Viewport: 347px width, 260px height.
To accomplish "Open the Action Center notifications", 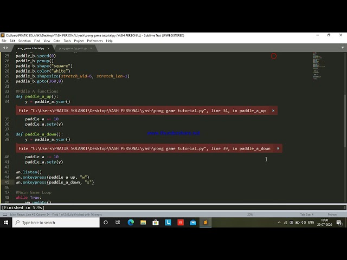I will (339, 223).
